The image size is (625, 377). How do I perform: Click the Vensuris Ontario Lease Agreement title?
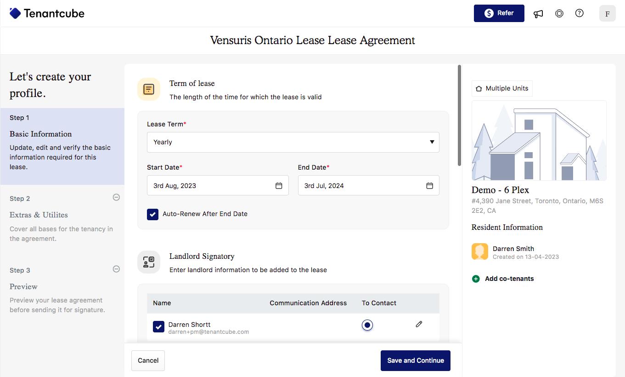[313, 40]
